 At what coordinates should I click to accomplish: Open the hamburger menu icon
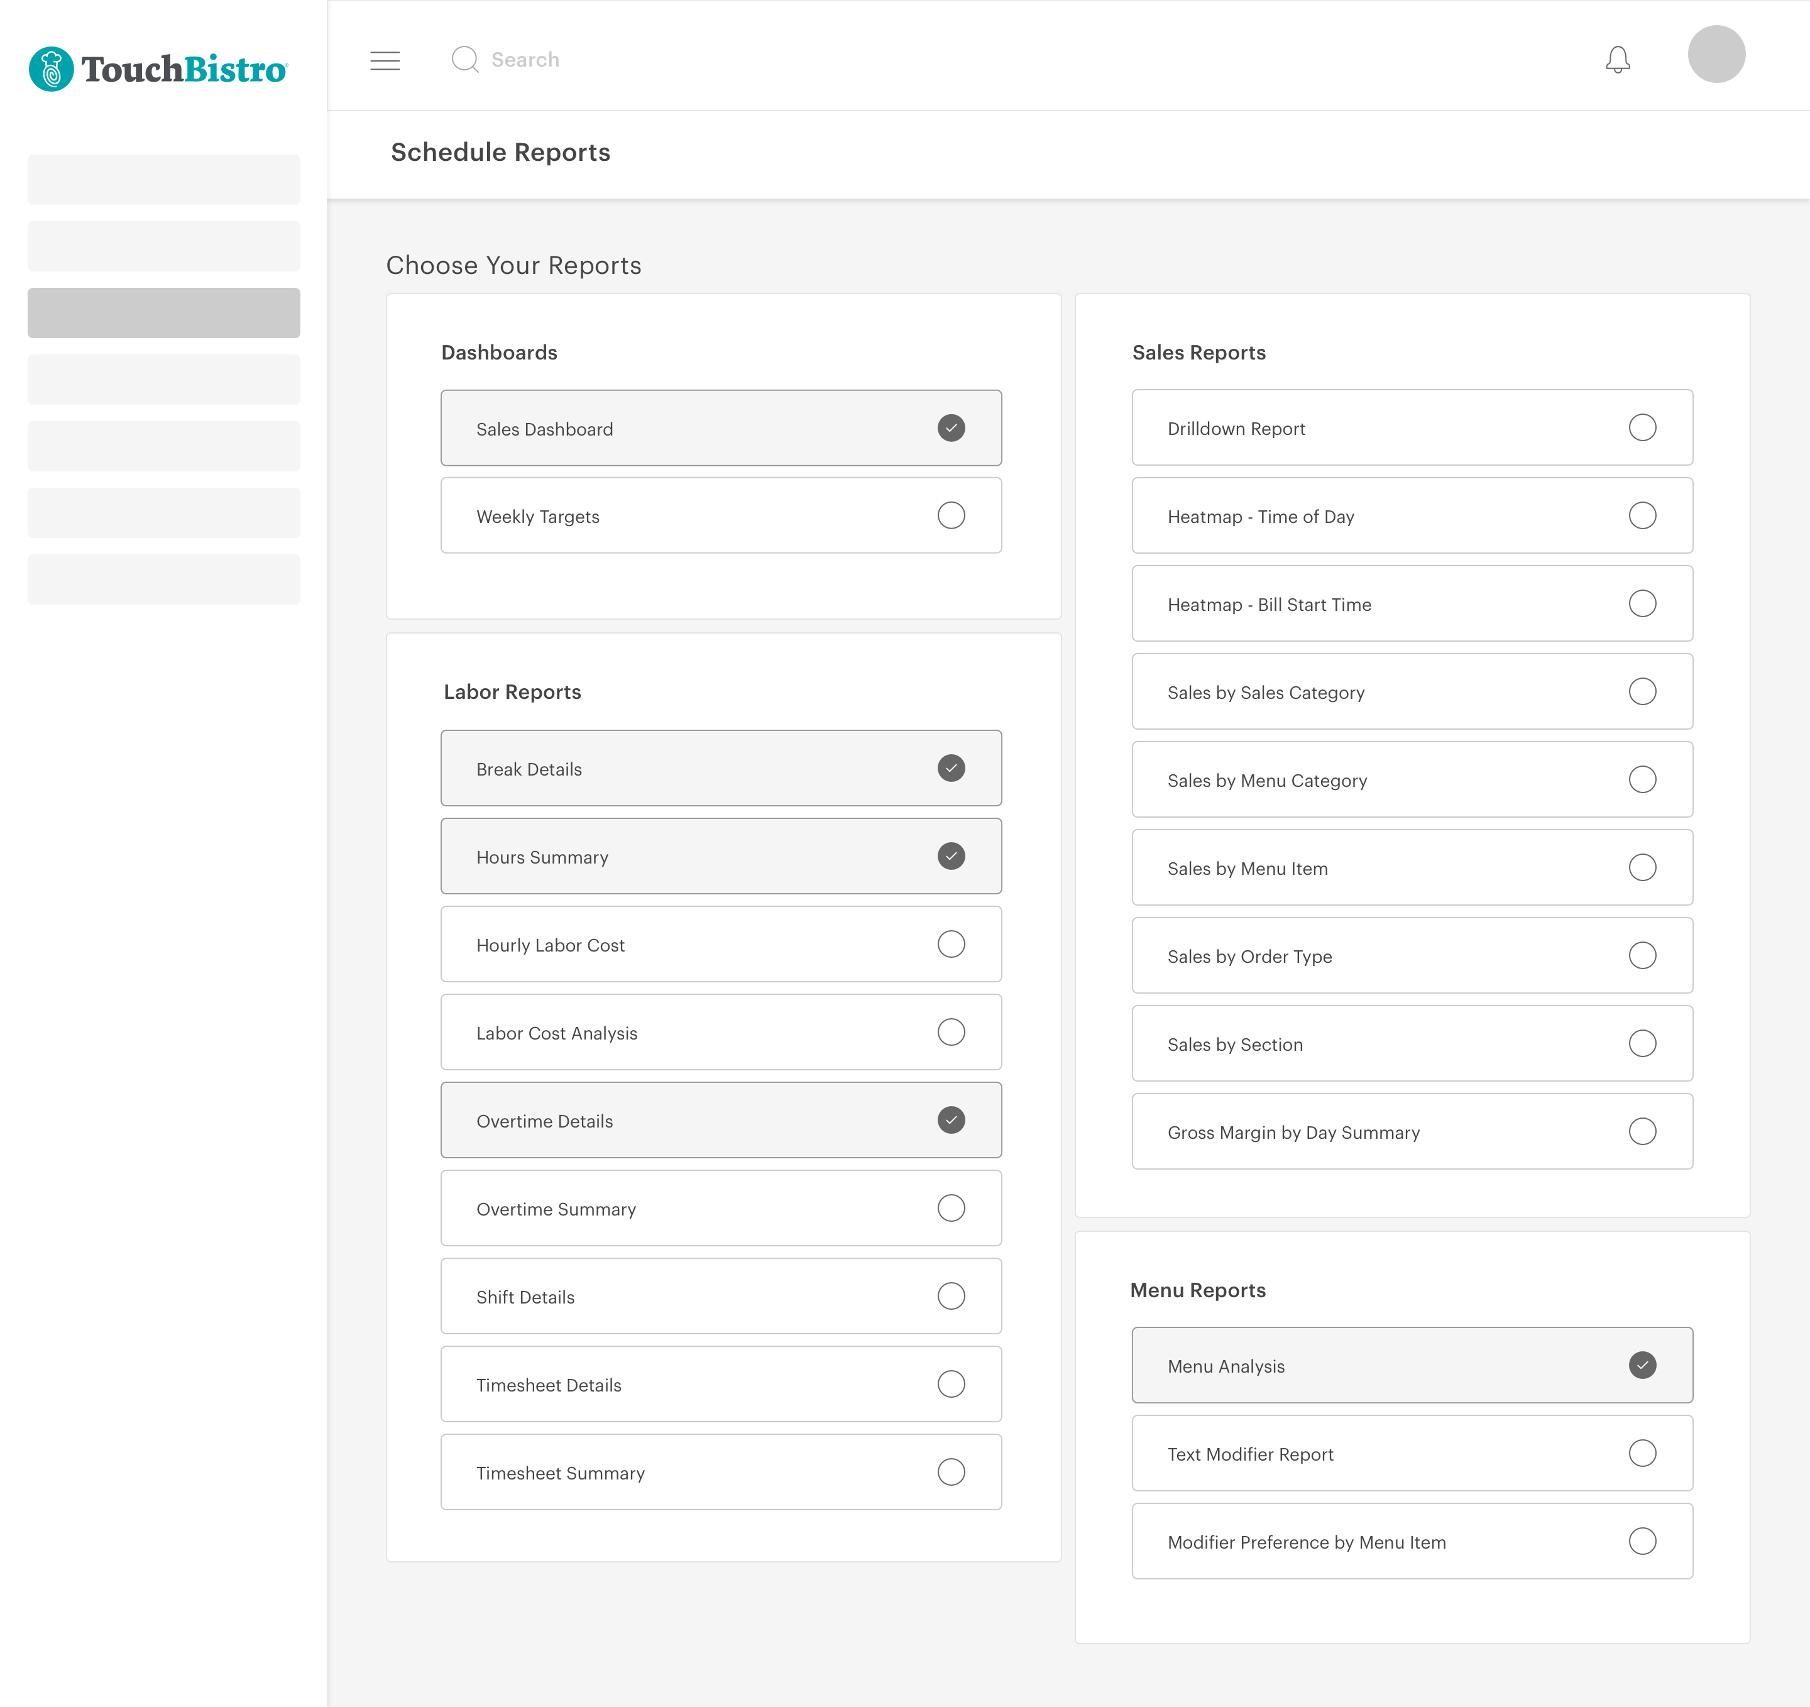(385, 60)
